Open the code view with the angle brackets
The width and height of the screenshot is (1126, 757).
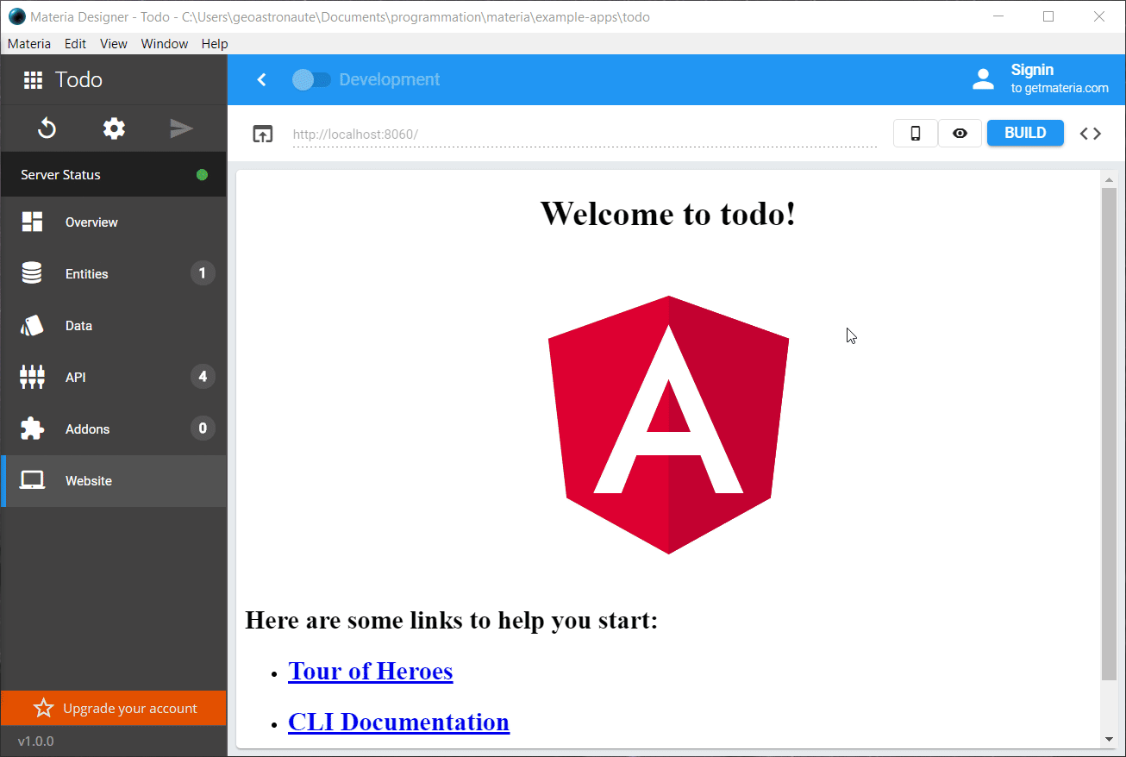coord(1091,133)
